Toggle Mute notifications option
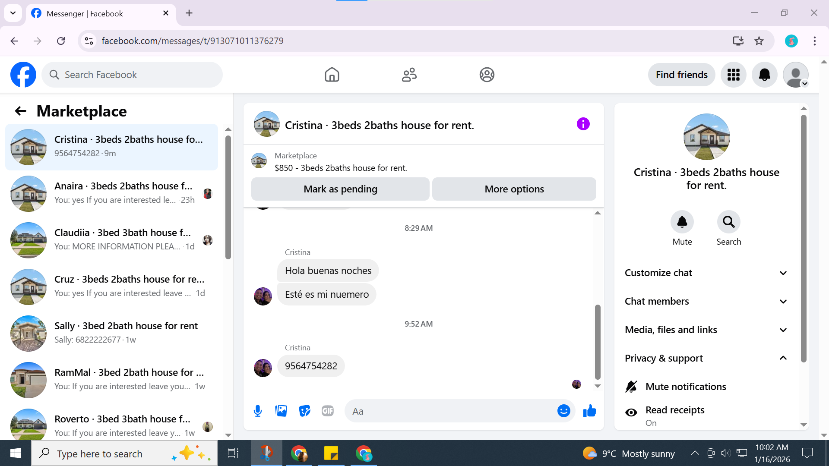Image resolution: width=829 pixels, height=466 pixels. 685,387
